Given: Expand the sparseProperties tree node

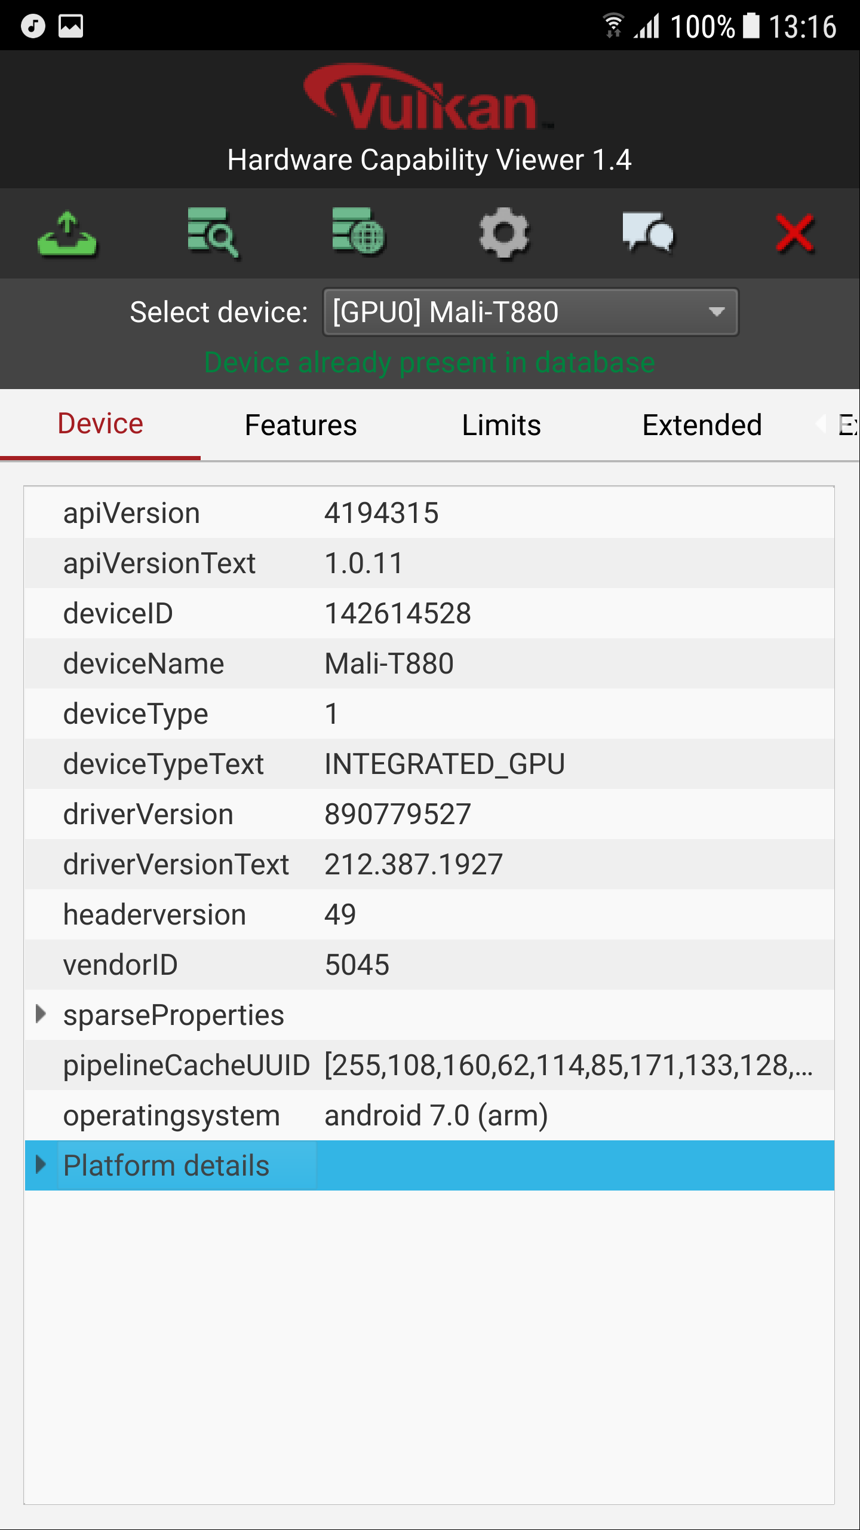Looking at the screenshot, I should (x=41, y=1014).
